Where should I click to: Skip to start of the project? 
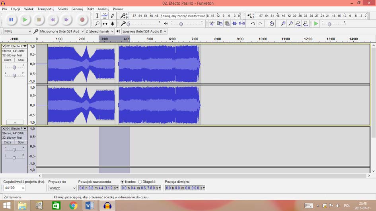tap(53, 19)
